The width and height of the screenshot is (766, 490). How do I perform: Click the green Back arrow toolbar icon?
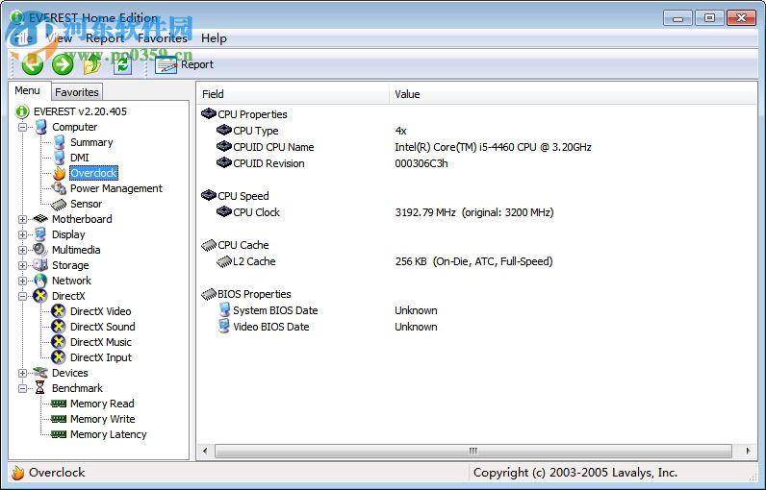tap(33, 64)
